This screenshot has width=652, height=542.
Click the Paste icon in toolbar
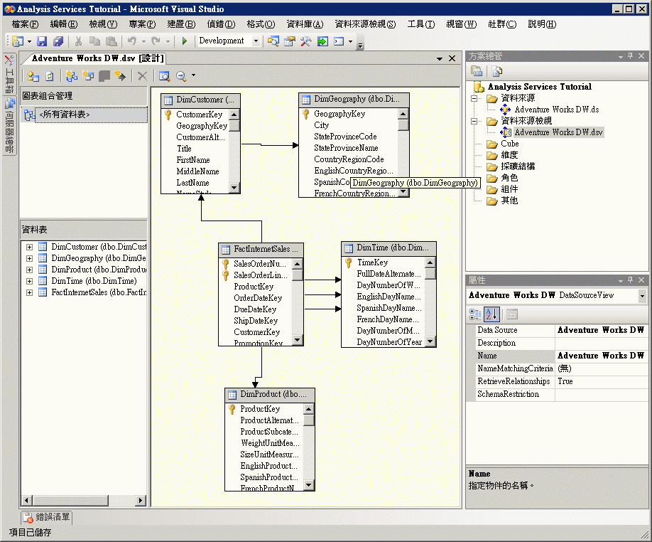[x=111, y=41]
